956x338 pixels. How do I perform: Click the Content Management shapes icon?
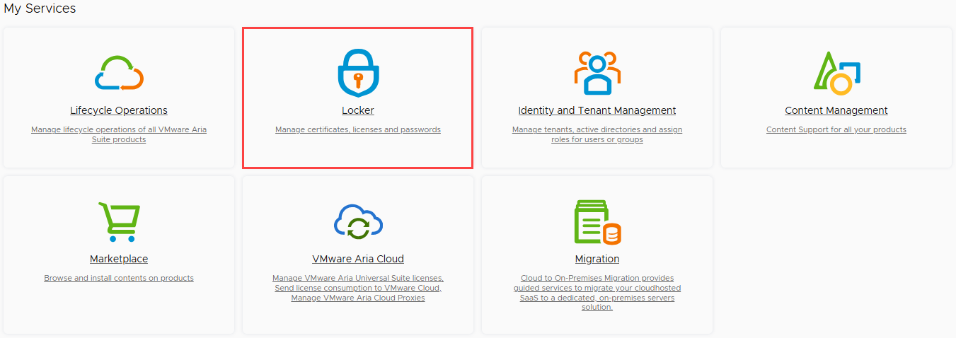[x=836, y=74]
